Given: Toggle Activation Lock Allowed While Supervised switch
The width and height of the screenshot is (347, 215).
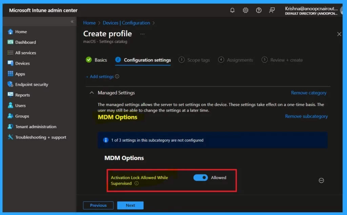Looking at the screenshot, I should pyautogui.click(x=201, y=178).
